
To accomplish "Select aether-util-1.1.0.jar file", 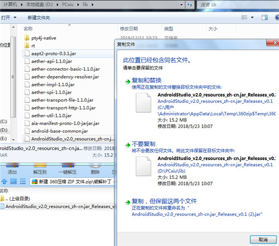I will click(x=51, y=116).
